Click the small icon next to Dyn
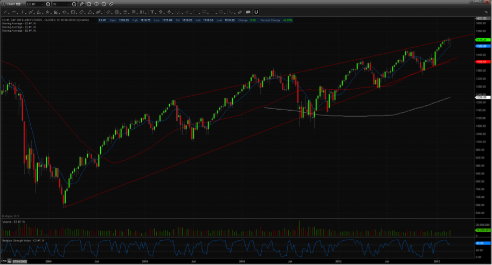Viewport: 492px width, 265px height. (x=9, y=261)
